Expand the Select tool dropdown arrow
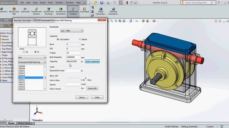 point(124,2)
